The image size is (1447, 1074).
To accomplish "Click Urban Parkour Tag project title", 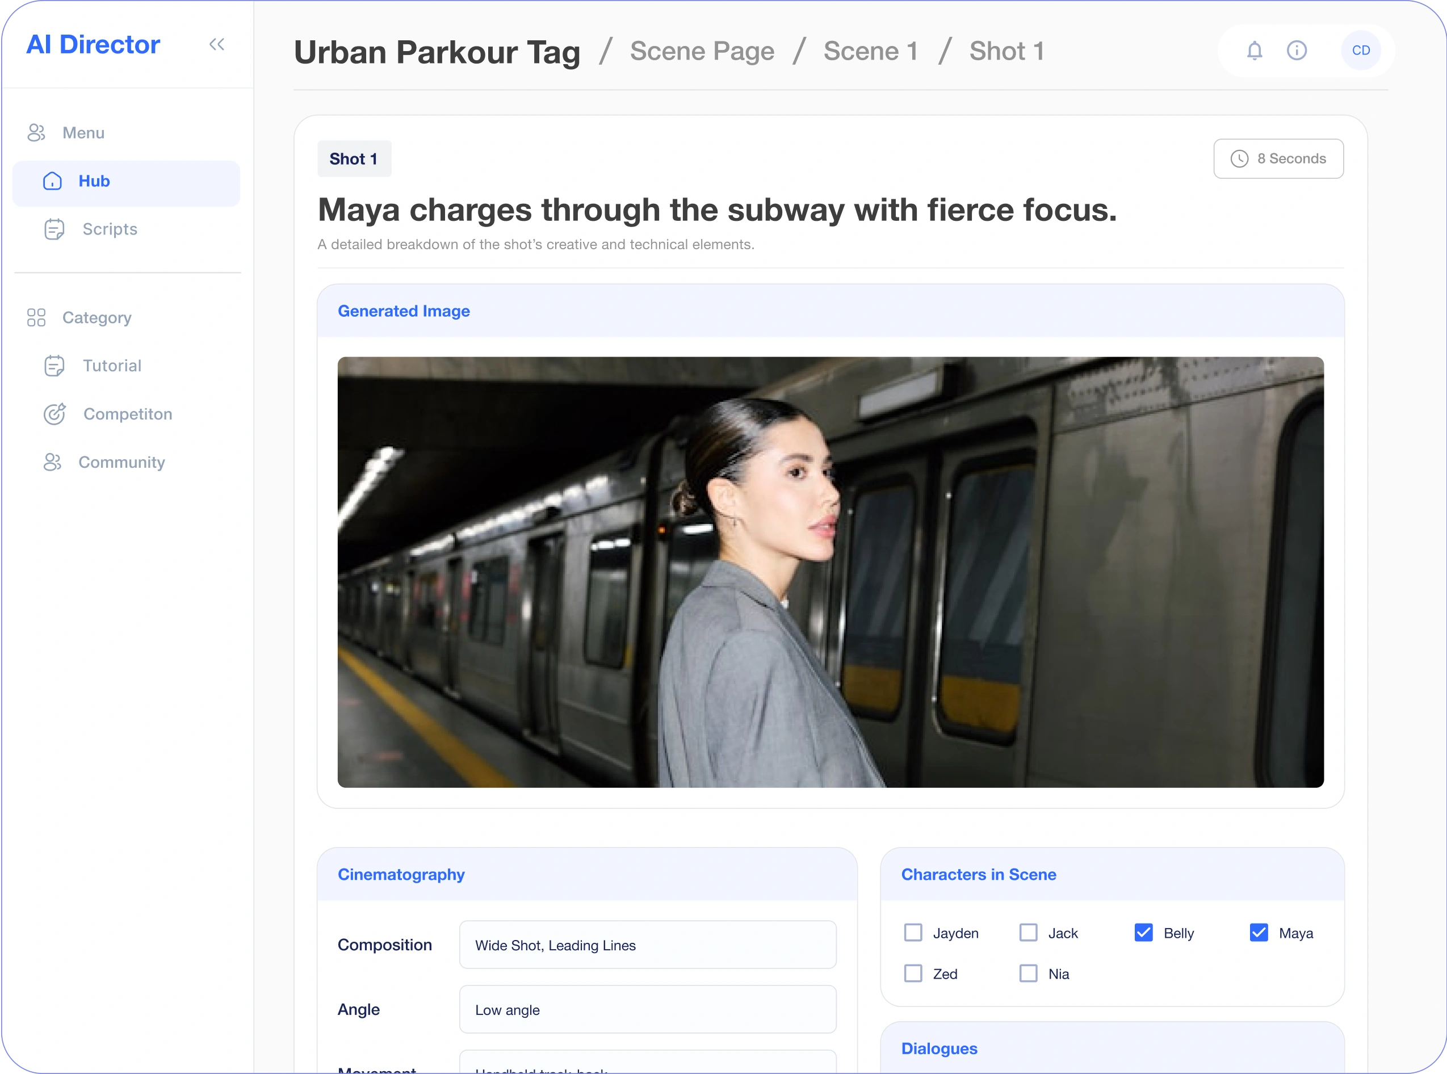I will coord(437,52).
